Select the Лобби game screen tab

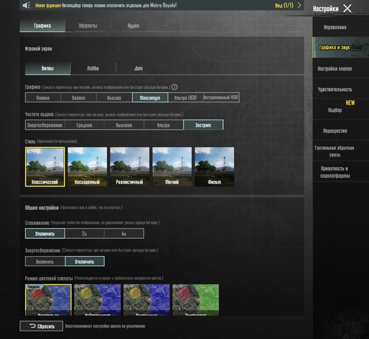(93, 68)
